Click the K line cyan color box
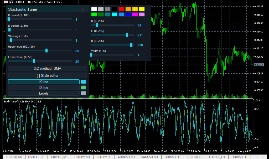 pyautogui.click(x=83, y=82)
